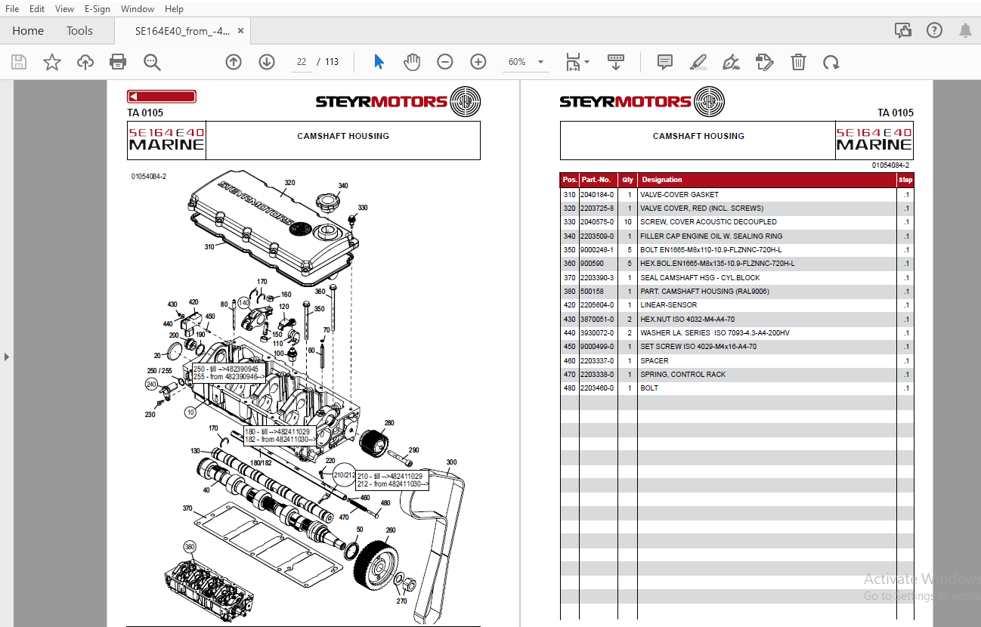Select SCREW, COVER ACOUSTIC DECOUPLED text

[708, 222]
